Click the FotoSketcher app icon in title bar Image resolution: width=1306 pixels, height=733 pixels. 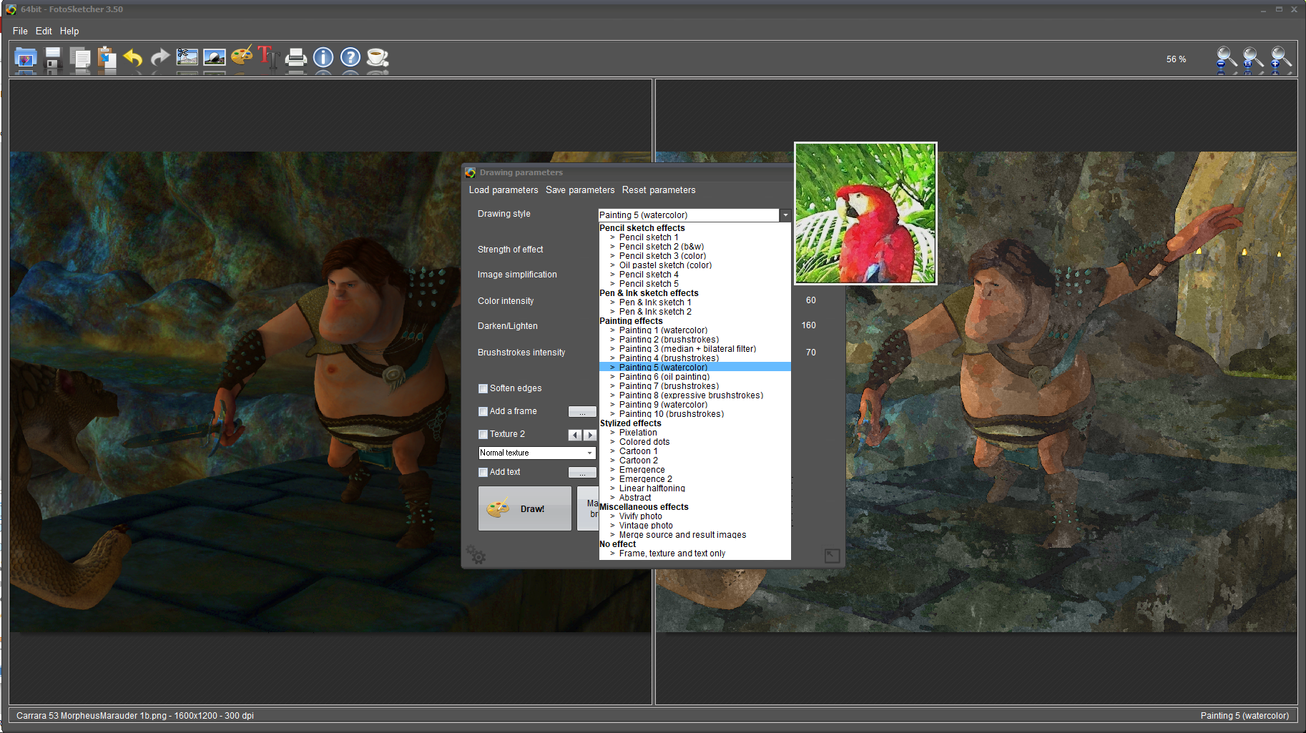point(11,9)
